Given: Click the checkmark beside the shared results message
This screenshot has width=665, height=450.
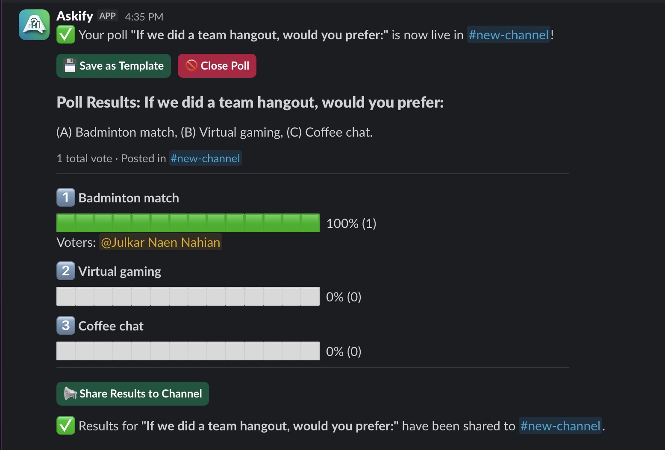Looking at the screenshot, I should 65,425.
